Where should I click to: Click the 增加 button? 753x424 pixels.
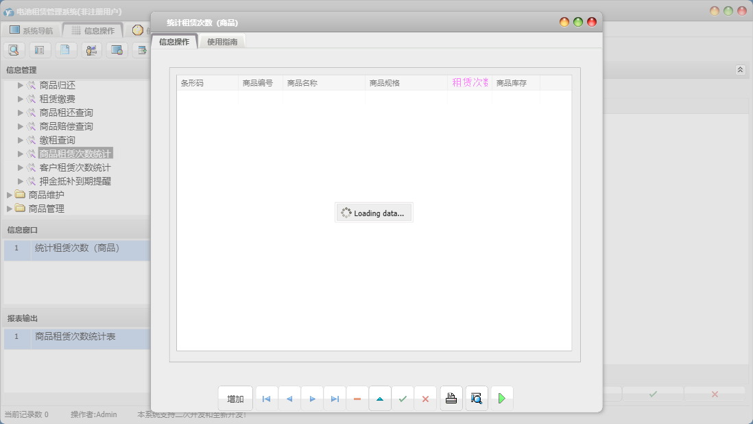click(x=235, y=399)
